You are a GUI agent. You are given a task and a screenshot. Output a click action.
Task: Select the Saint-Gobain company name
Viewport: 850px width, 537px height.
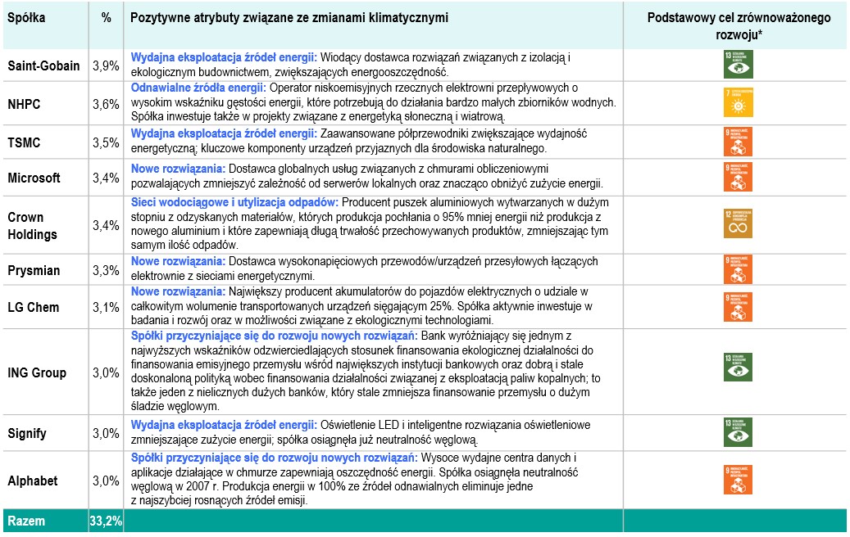[43, 66]
